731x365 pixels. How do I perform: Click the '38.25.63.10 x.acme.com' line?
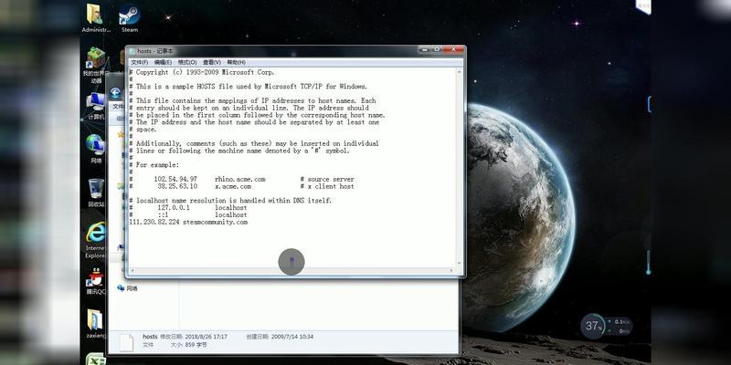coord(241,186)
